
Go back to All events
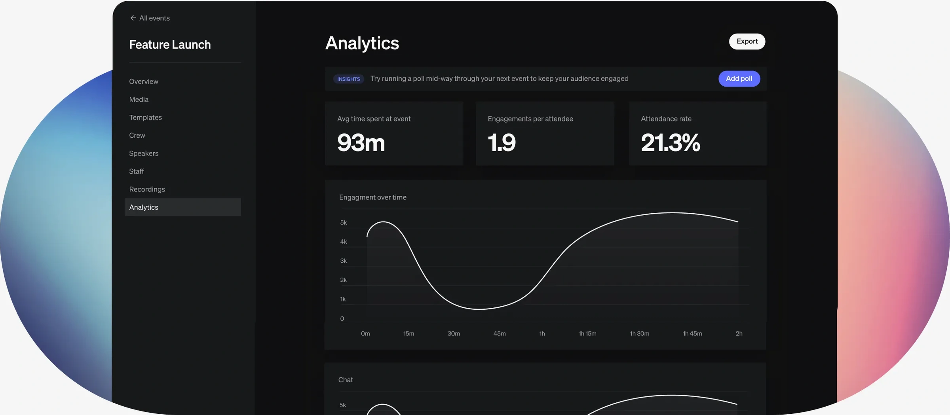pos(154,18)
